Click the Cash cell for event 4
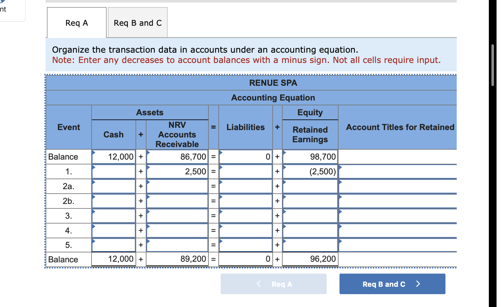This screenshot has height=307, width=502. [114, 231]
